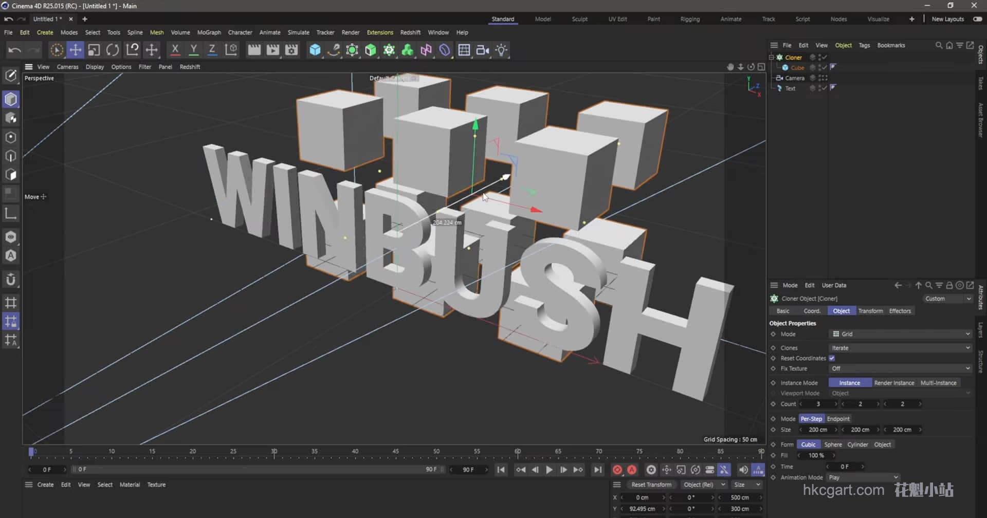Click Reset Transform button
The height and width of the screenshot is (518, 987).
pyautogui.click(x=651, y=485)
